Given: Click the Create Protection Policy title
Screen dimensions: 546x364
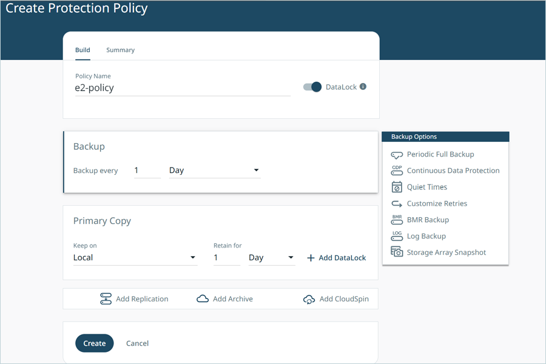Looking at the screenshot, I should pyautogui.click(x=76, y=8).
